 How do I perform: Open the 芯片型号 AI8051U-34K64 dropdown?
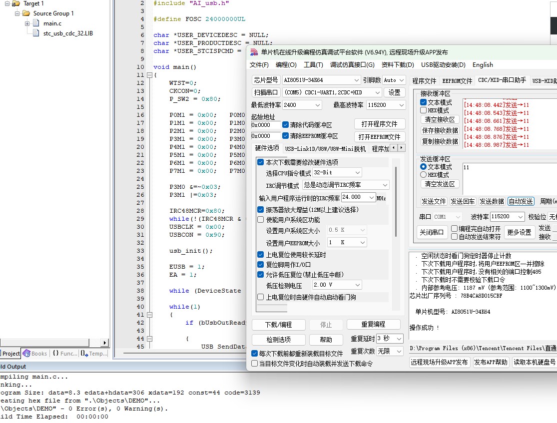coord(322,80)
